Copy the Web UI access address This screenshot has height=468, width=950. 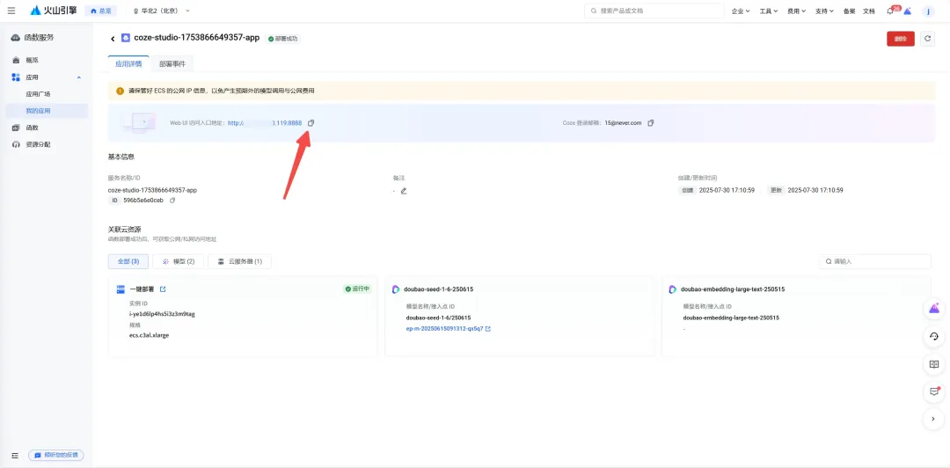[311, 123]
